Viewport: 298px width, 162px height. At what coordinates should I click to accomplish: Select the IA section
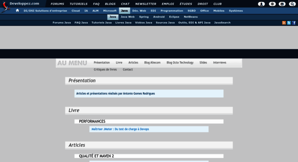point(86,11)
